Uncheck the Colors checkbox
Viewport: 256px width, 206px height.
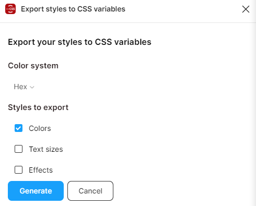coord(18,128)
